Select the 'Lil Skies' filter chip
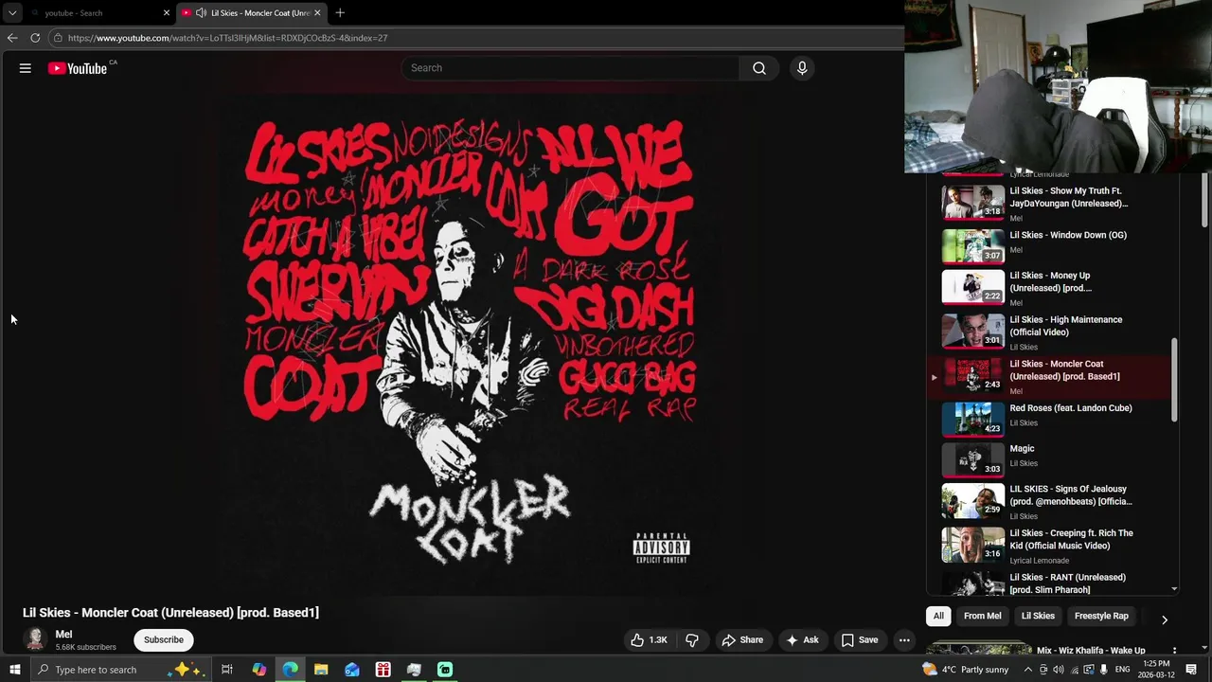Image resolution: width=1212 pixels, height=682 pixels. click(1038, 616)
